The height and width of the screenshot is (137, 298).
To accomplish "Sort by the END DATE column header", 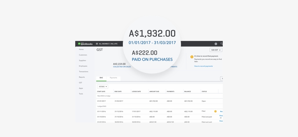I will tap(118, 92).
